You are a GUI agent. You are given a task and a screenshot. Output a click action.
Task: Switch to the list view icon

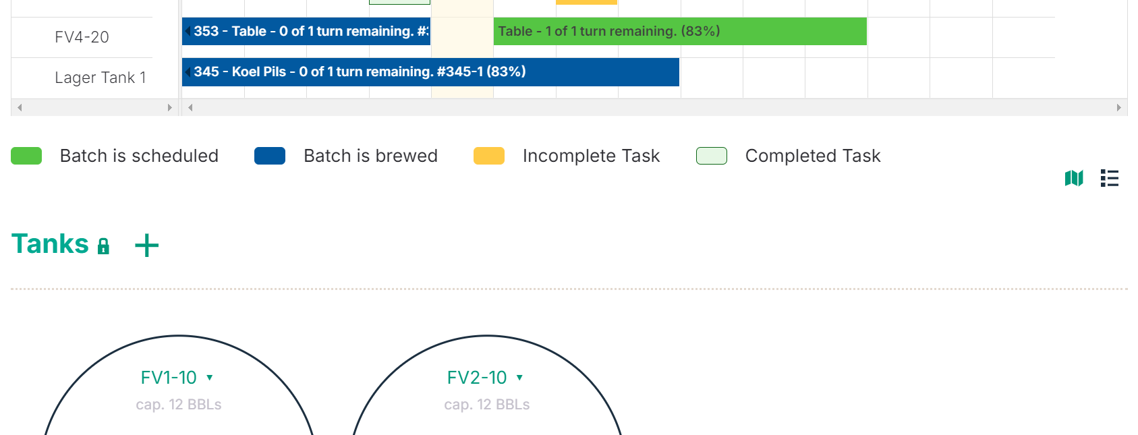point(1110,178)
